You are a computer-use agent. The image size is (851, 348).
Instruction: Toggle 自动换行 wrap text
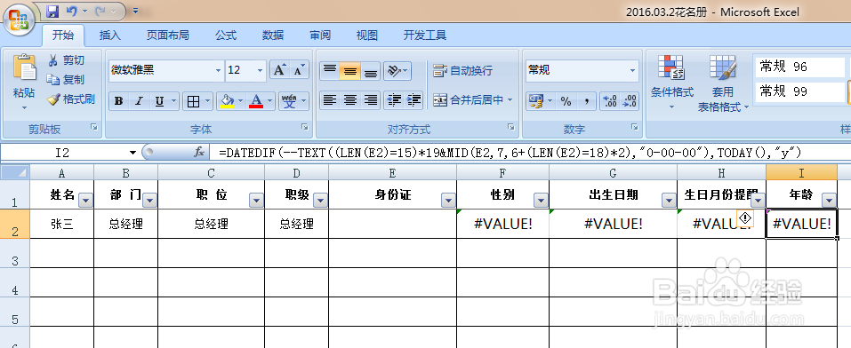pos(463,70)
